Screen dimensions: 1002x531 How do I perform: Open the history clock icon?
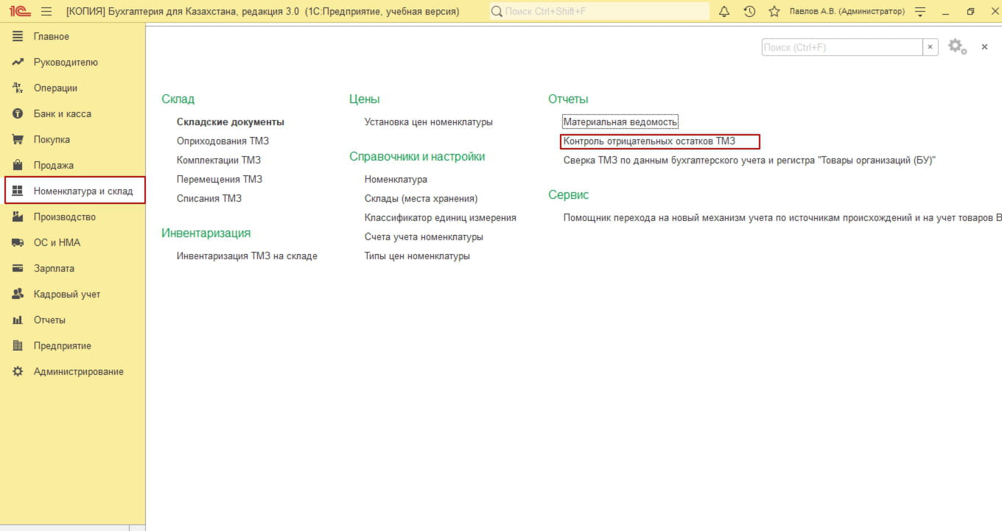point(749,12)
